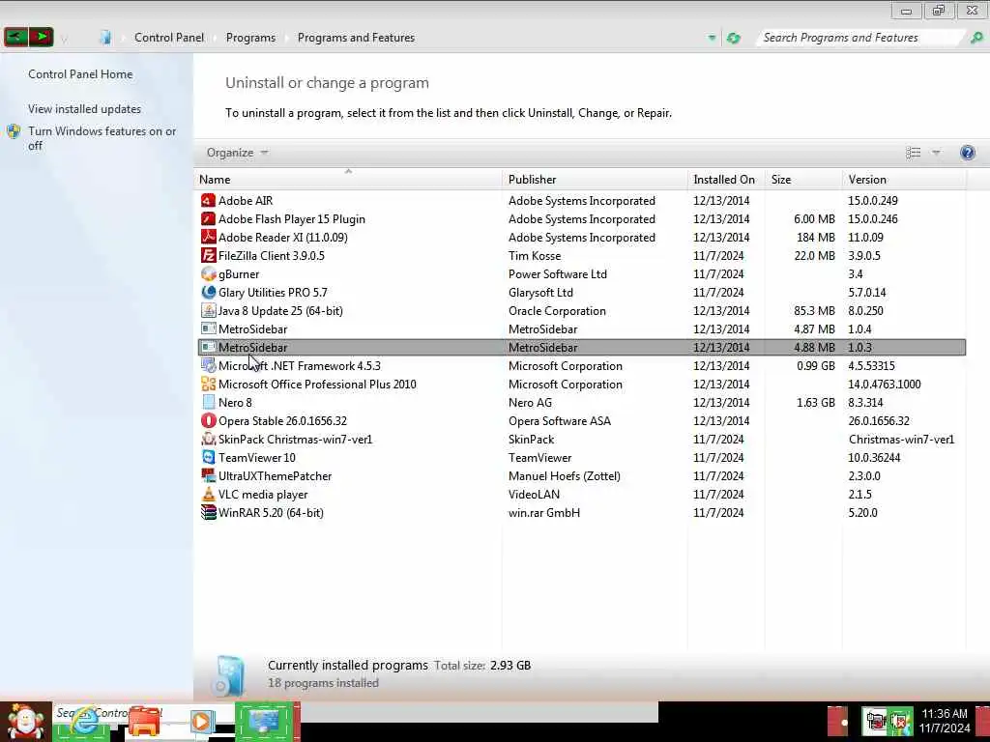The image size is (990, 742).
Task: Click the change view list icon
Action: 913,153
